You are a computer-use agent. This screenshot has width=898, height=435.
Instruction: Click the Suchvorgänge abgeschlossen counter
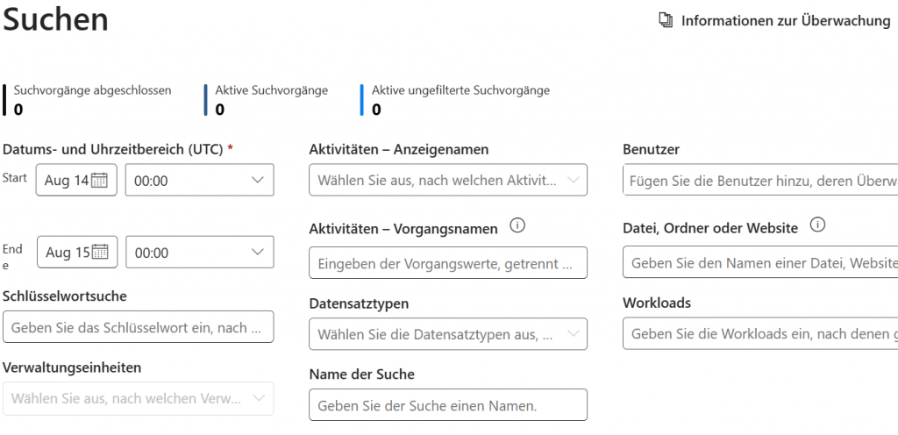[x=91, y=99]
